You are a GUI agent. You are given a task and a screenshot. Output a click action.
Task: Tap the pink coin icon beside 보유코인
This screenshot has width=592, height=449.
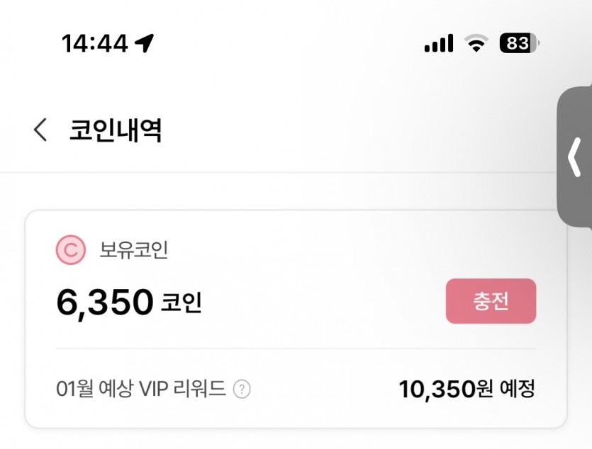point(69,250)
